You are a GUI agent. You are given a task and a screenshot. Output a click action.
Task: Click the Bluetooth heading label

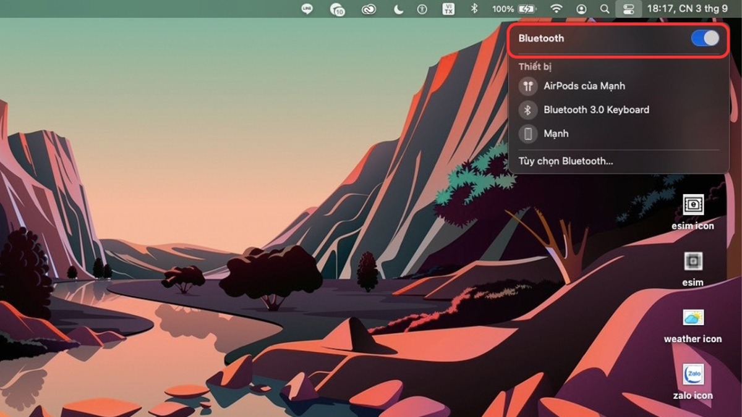click(x=541, y=38)
